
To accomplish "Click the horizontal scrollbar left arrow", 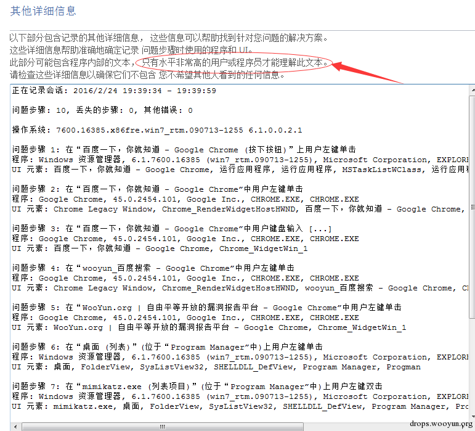I will 15,427.
